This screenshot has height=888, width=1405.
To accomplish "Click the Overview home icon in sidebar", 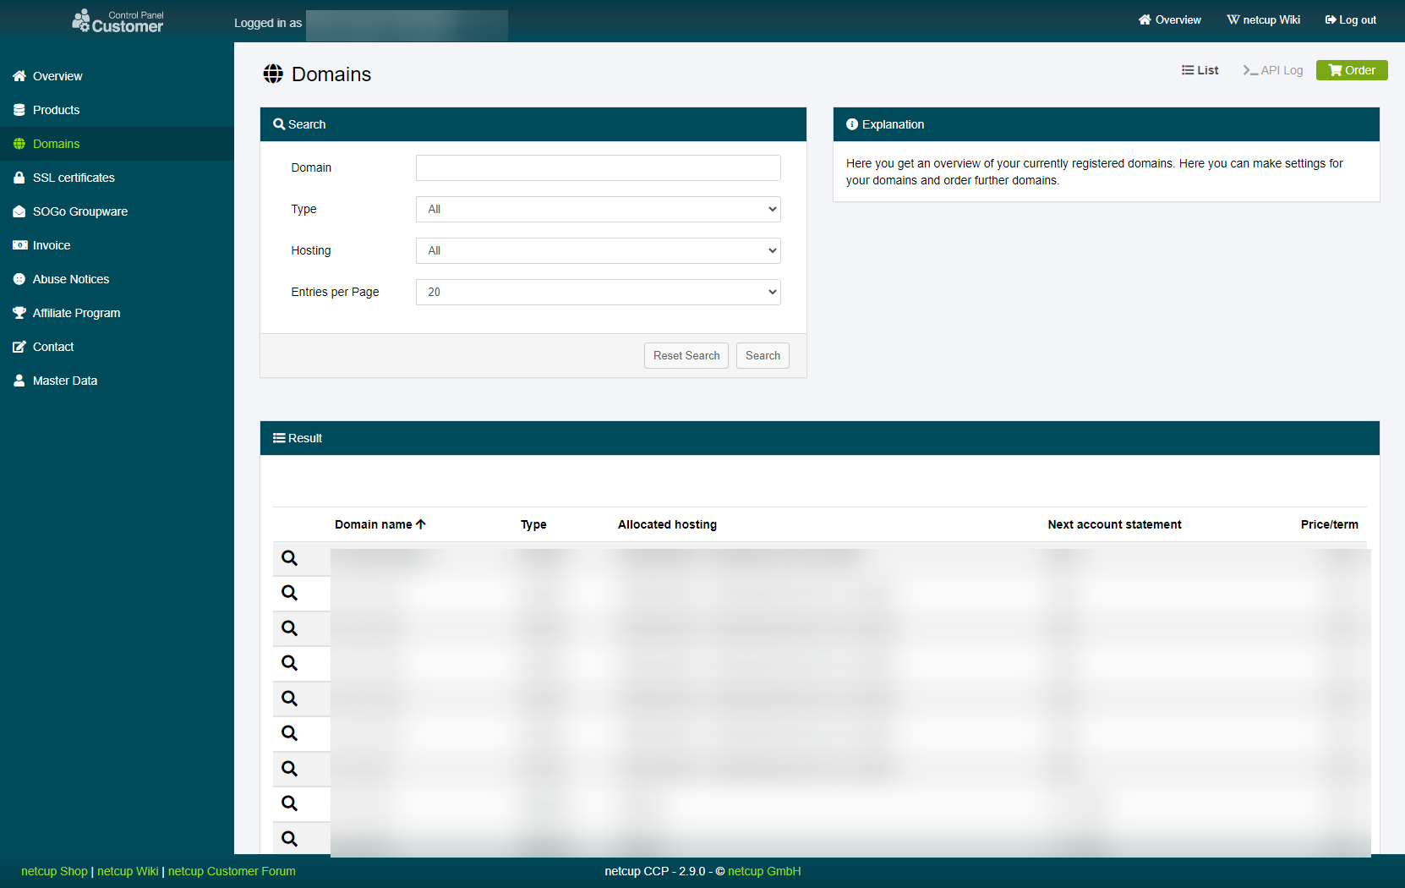I will (x=19, y=76).
